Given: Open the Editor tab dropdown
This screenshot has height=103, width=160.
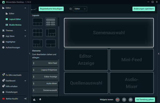Looking at the screenshot, I should 80,9.
